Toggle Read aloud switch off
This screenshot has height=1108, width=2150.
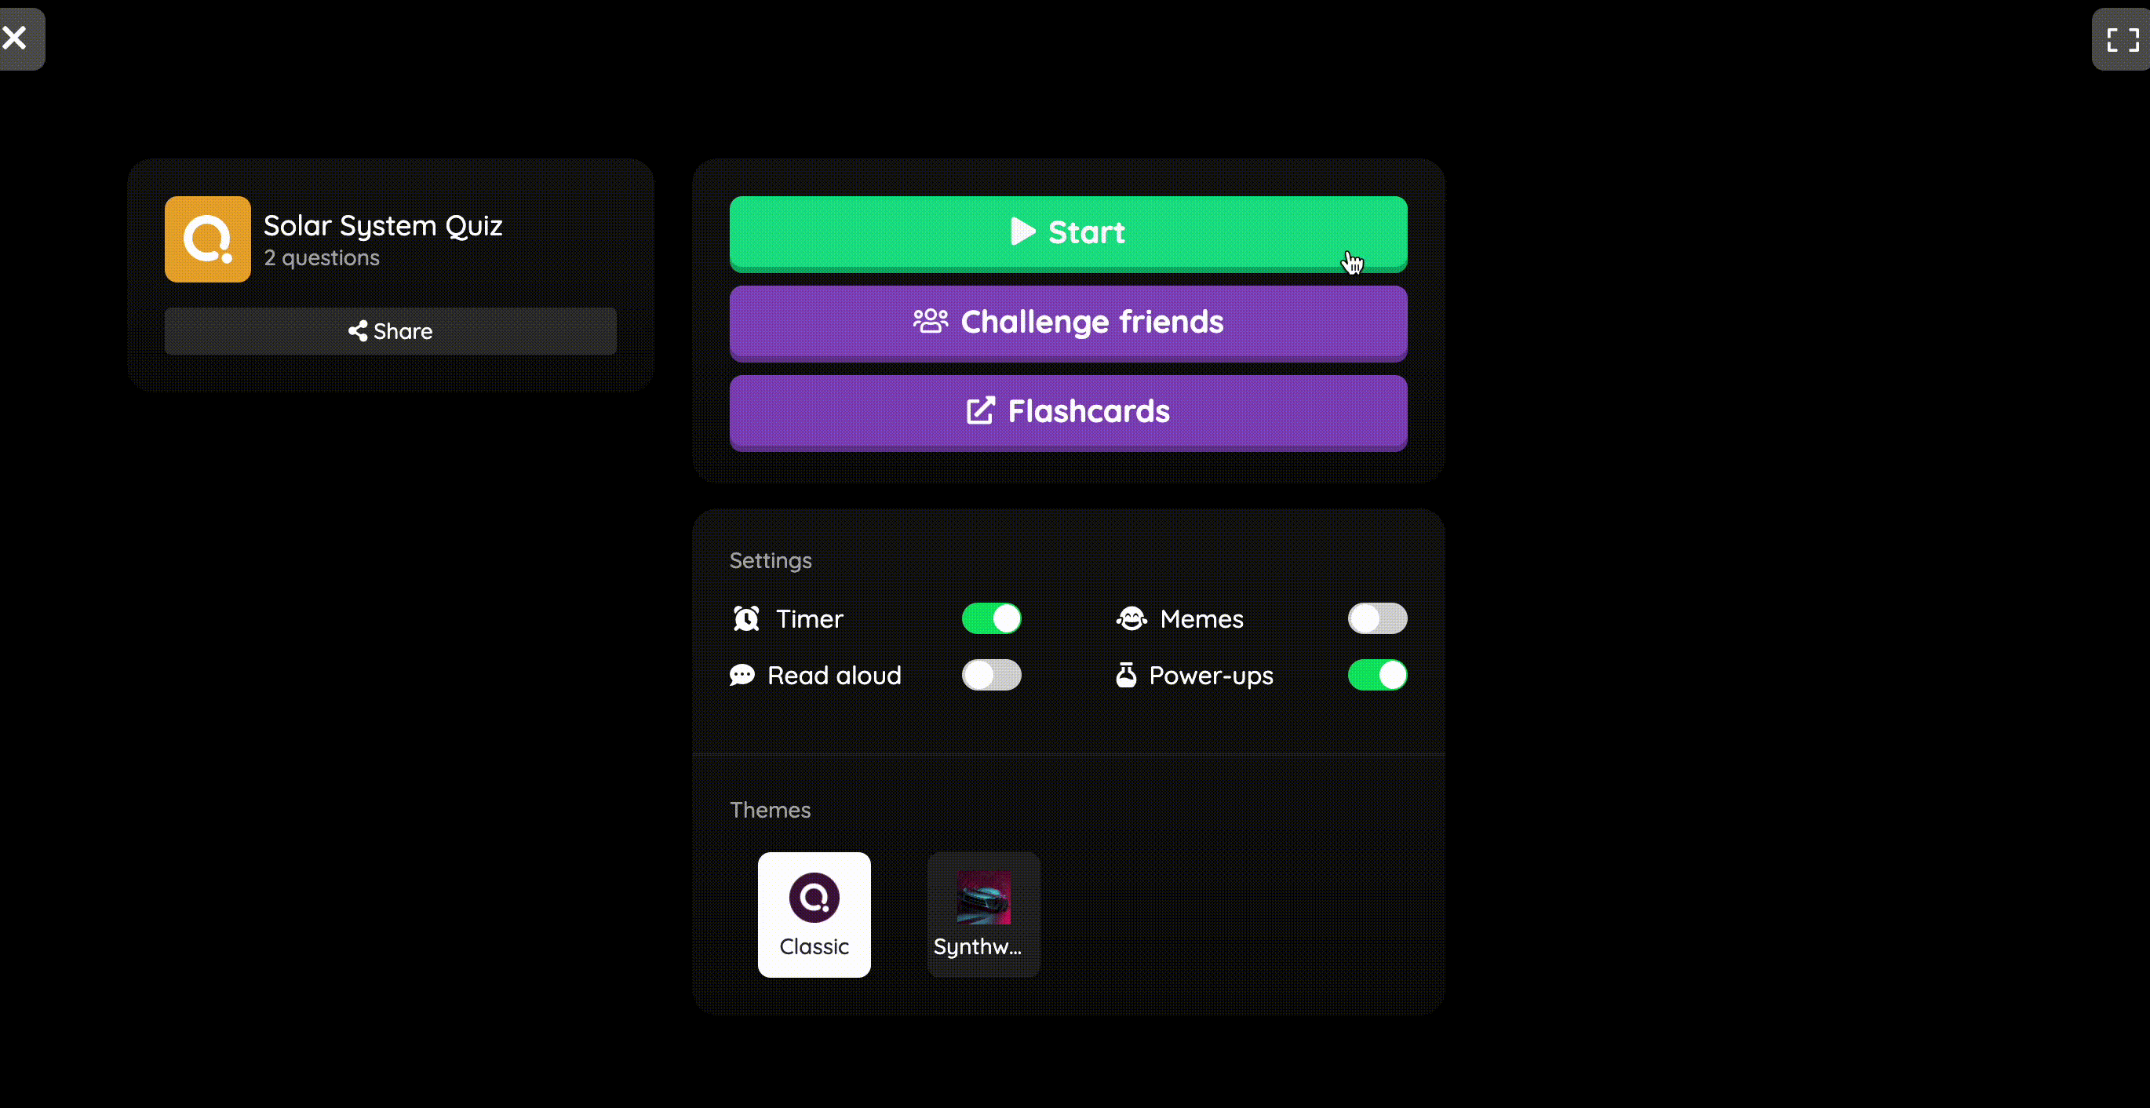click(x=992, y=674)
